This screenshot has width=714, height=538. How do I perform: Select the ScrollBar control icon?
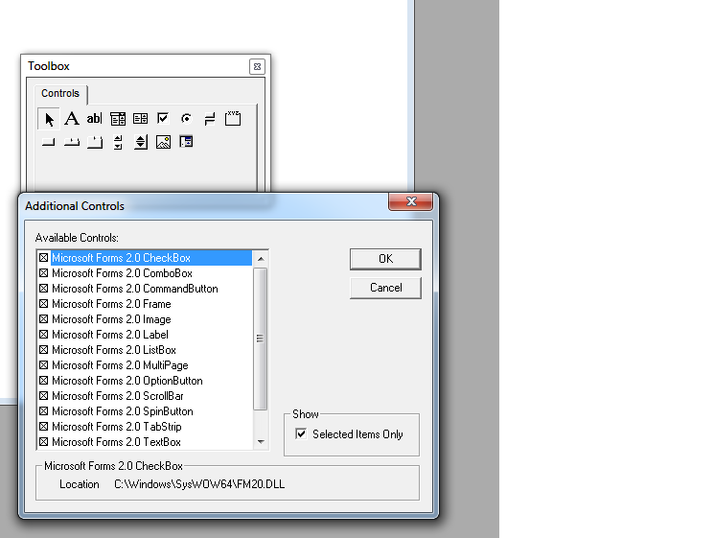tap(118, 142)
